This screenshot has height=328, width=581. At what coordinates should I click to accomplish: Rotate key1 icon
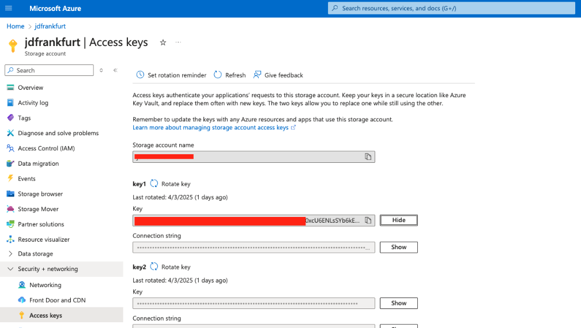tap(154, 184)
